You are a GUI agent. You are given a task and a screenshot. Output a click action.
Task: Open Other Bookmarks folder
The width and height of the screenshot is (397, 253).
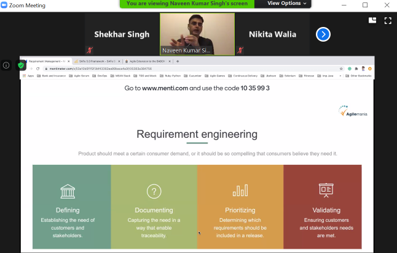pos(358,76)
